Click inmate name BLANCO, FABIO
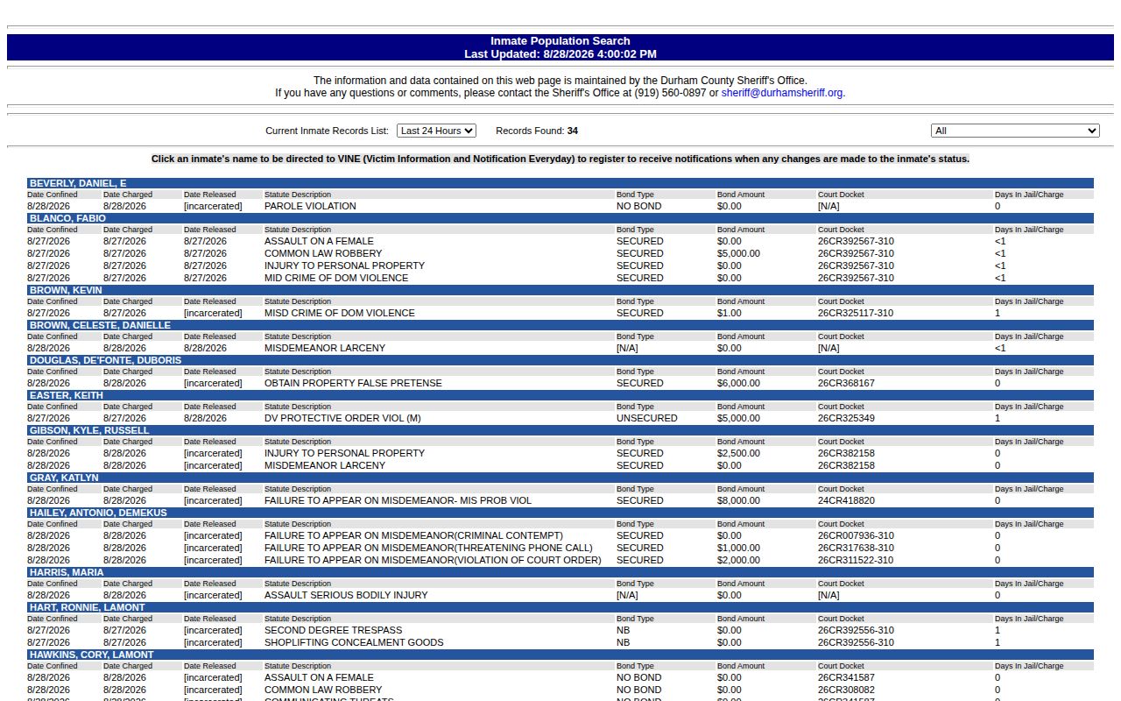Image resolution: width=1121 pixels, height=701 pixels. click(x=67, y=218)
